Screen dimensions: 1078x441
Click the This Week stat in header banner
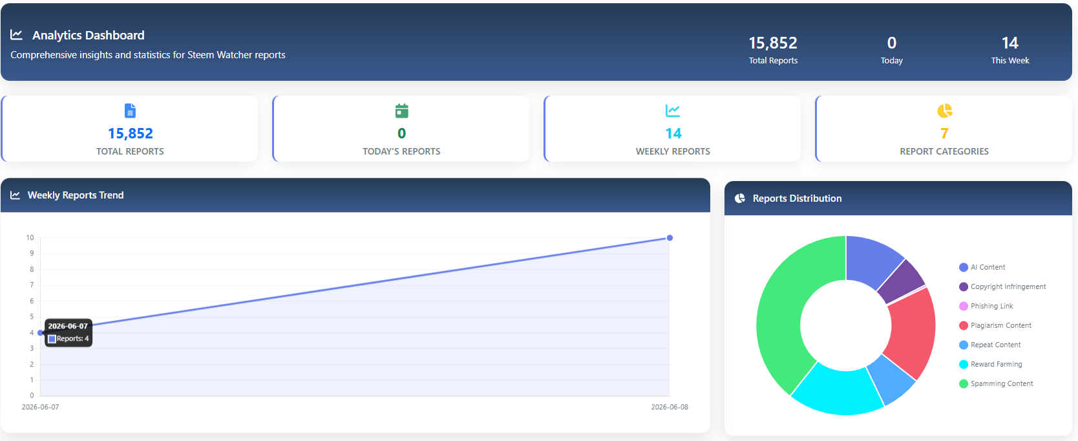click(1010, 50)
